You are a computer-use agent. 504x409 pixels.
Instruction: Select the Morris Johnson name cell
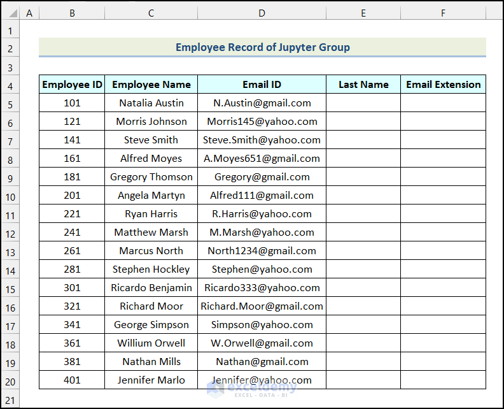point(151,121)
